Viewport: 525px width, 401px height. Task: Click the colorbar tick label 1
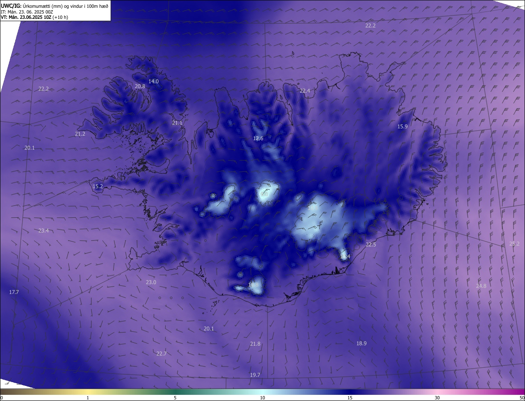coord(88,398)
